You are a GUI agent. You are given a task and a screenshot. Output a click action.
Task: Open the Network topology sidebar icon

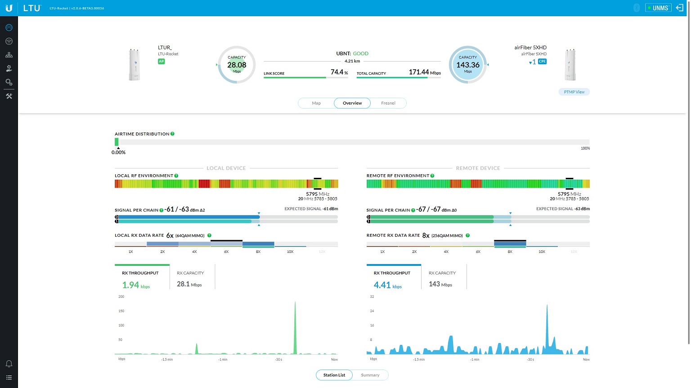9,55
